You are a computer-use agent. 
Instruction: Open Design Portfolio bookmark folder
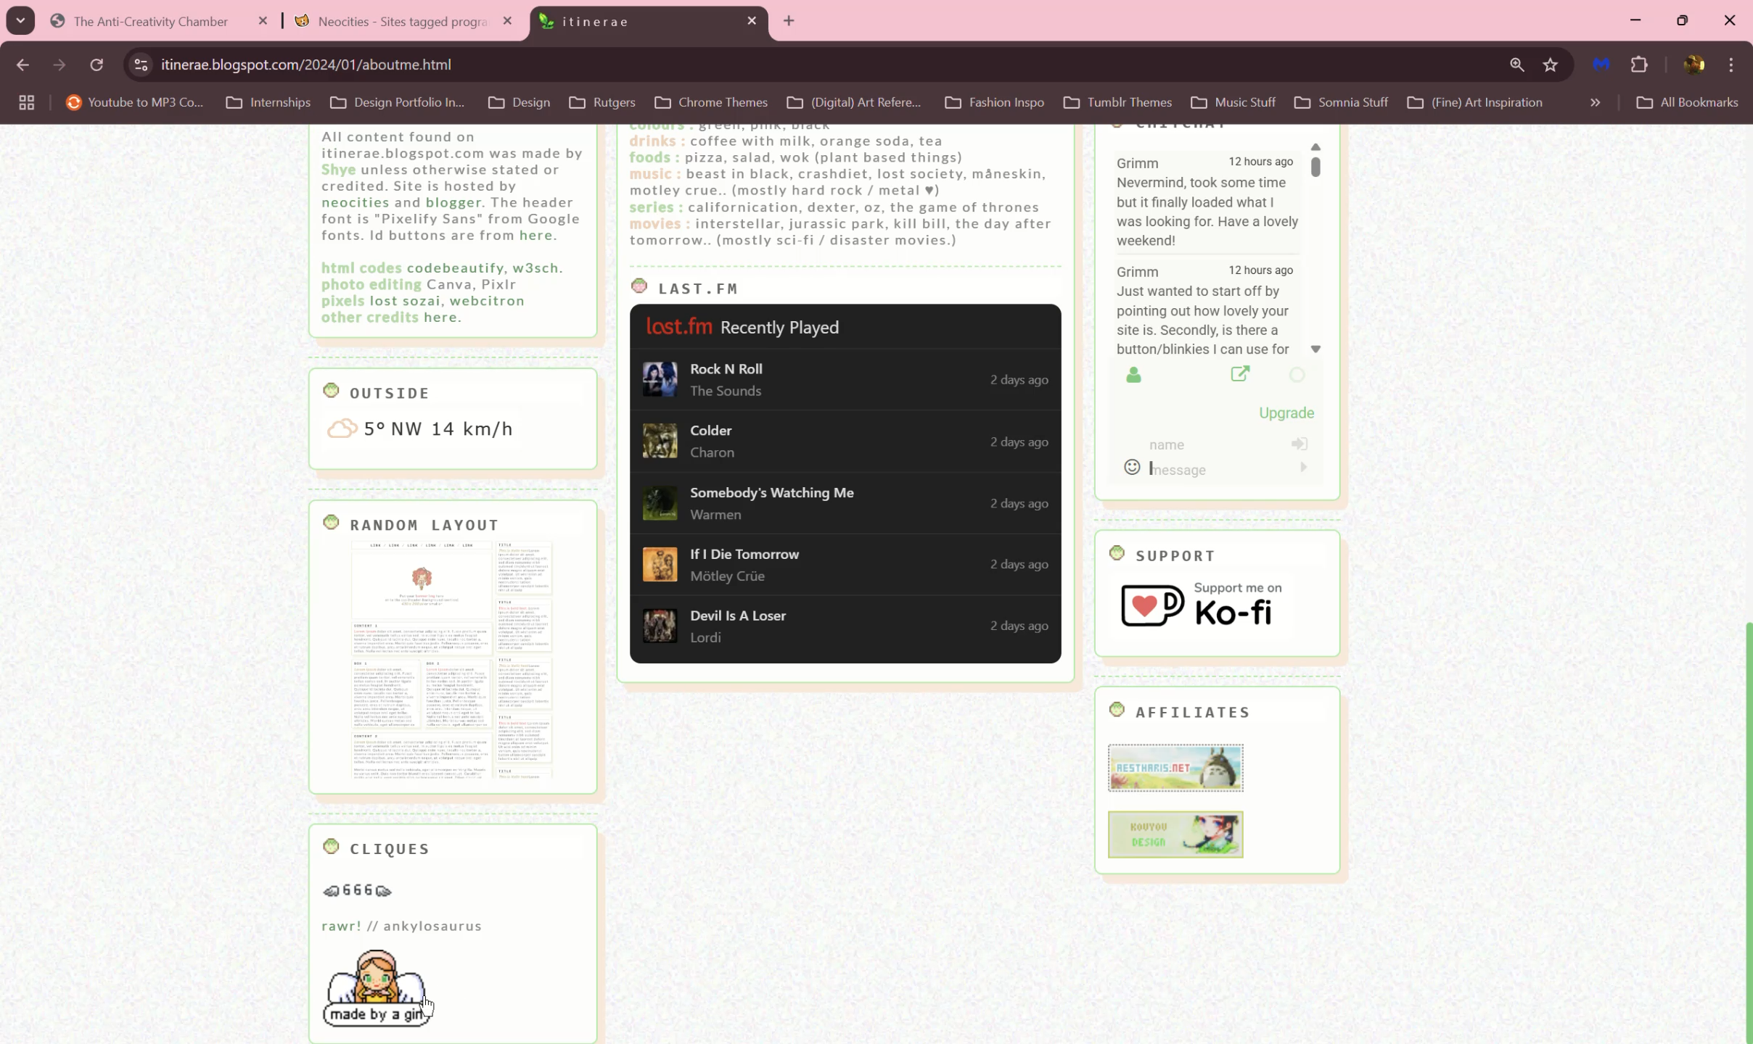398,102
